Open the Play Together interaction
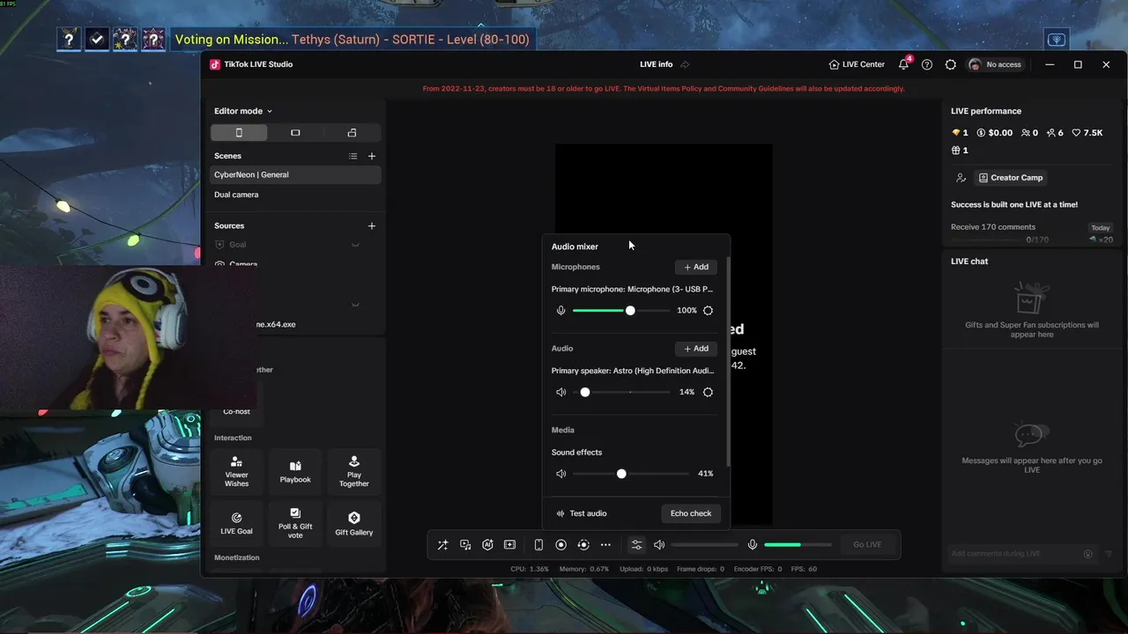The width and height of the screenshot is (1128, 634). [x=354, y=473]
